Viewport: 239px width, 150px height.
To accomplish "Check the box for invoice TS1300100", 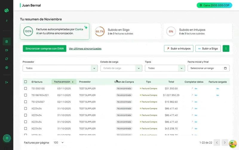I will click(x=25, y=89).
